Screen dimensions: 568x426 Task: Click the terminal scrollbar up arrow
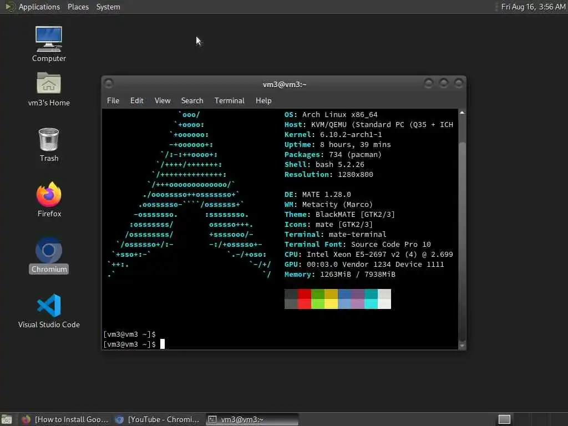[x=462, y=113]
